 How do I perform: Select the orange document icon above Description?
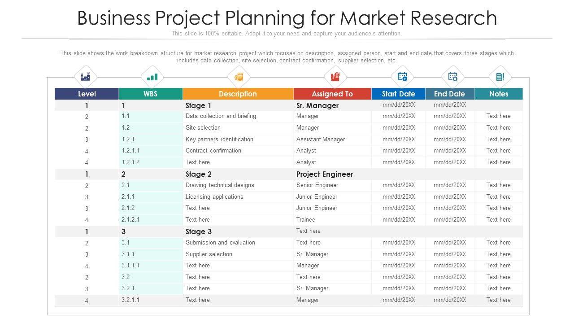tap(239, 77)
